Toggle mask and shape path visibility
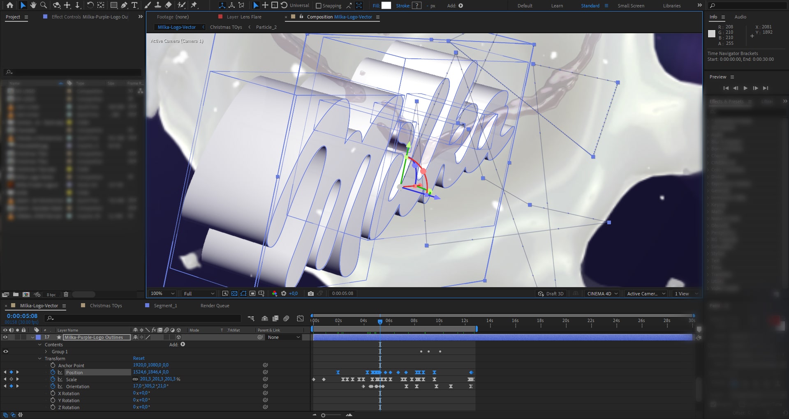Screen dimensions: 789x419 click(243, 293)
